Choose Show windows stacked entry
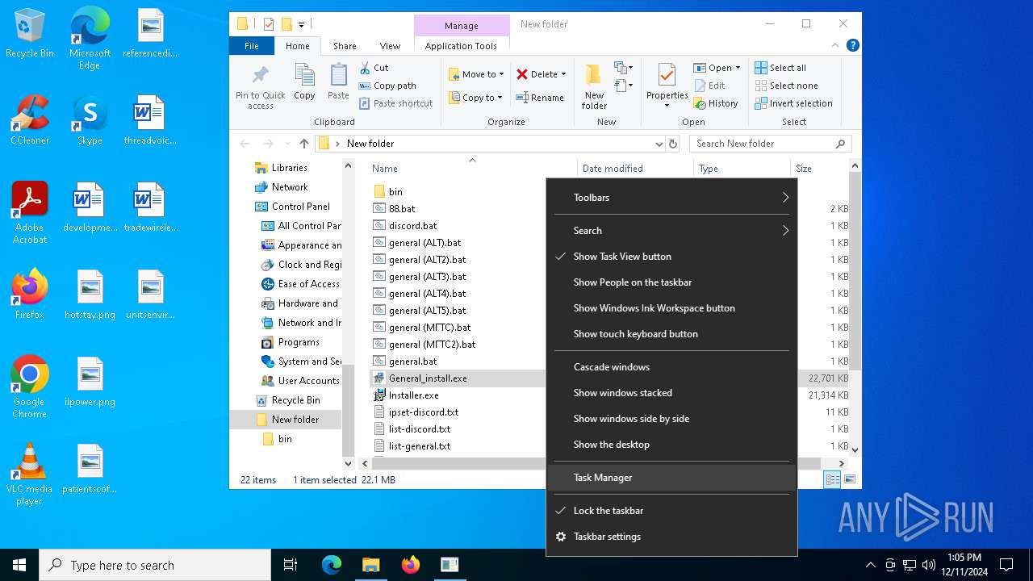The height and width of the screenshot is (581, 1033). [x=671, y=393]
